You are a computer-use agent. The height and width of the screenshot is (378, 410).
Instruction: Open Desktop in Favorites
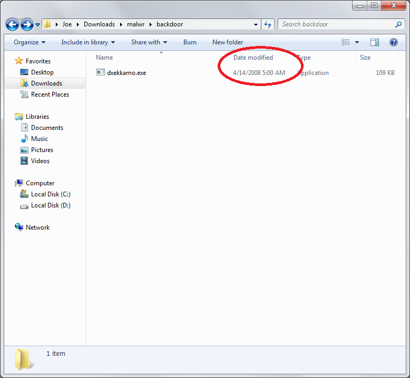pos(42,72)
